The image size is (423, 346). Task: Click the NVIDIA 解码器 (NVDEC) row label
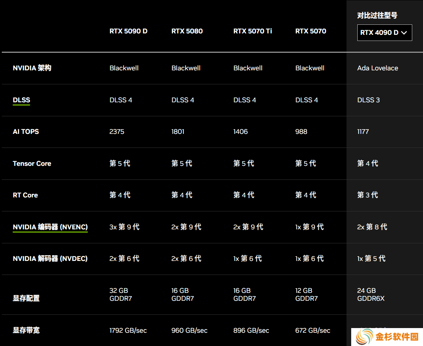[50, 259]
